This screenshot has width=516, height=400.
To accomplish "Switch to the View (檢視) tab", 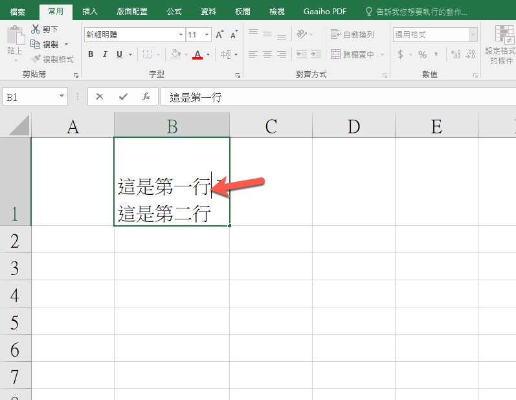I will (x=276, y=12).
